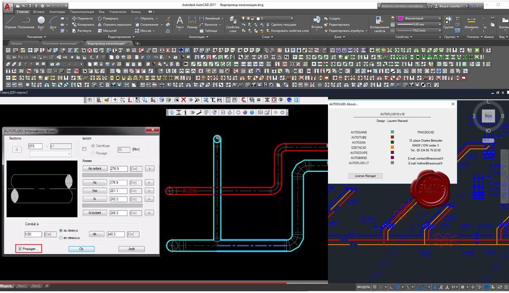
Task: Open the Текст text tool
Action: click(x=180, y=23)
